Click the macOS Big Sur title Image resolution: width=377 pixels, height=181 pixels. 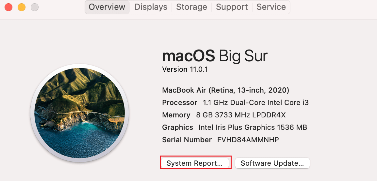215,56
